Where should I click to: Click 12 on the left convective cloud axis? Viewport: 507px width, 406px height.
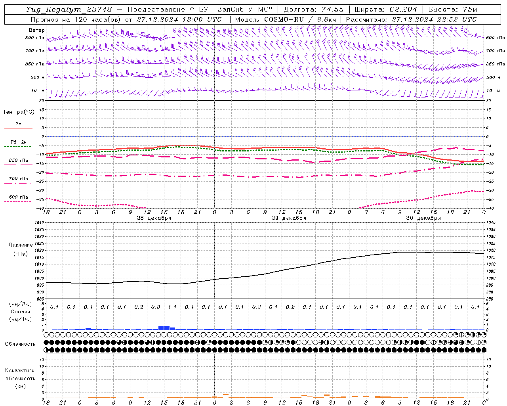click(42, 360)
